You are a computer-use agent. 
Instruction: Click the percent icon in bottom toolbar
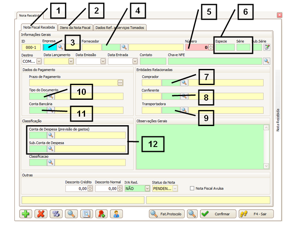tap(56, 214)
